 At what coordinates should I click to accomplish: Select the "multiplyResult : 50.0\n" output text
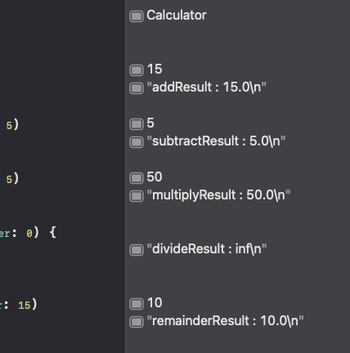[218, 195]
